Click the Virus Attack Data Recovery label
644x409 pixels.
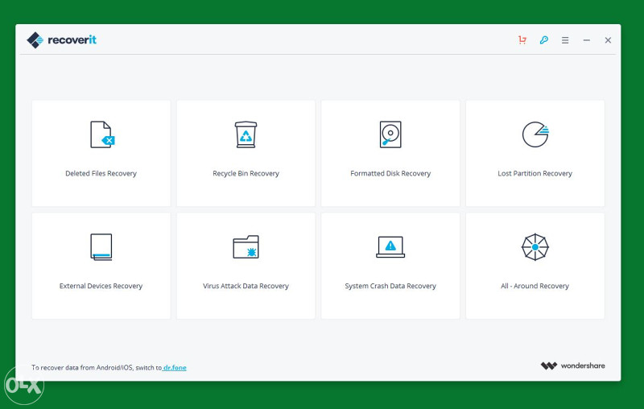click(x=246, y=286)
